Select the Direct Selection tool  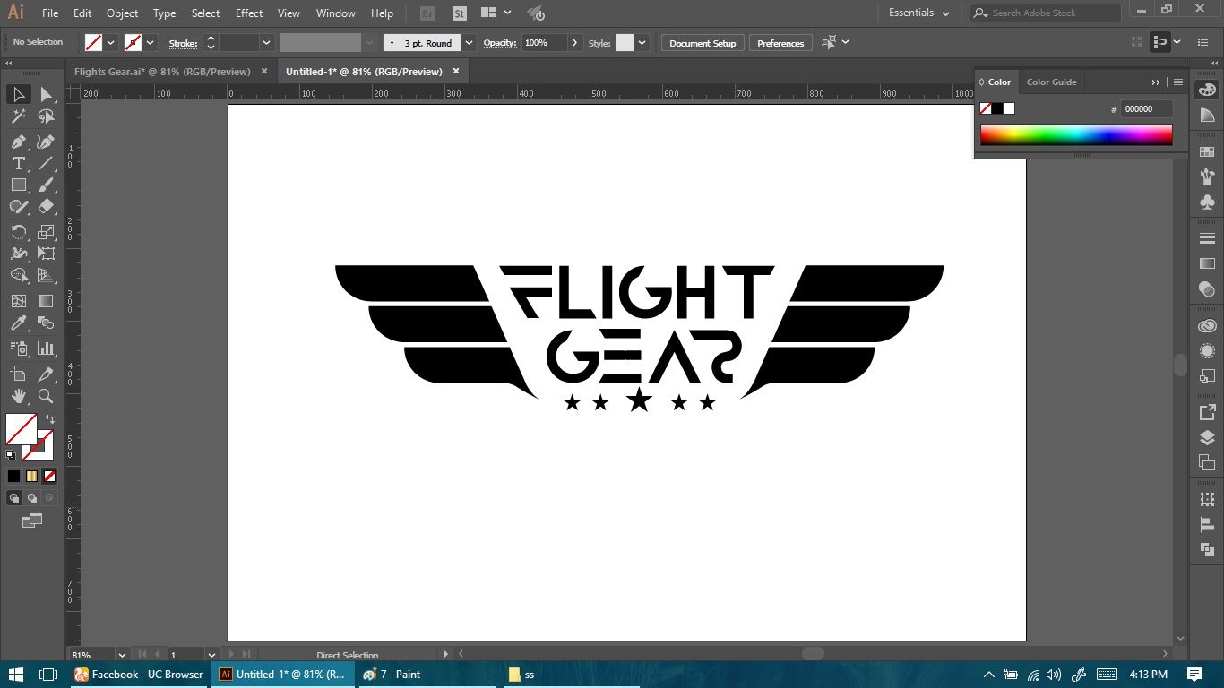click(47, 94)
